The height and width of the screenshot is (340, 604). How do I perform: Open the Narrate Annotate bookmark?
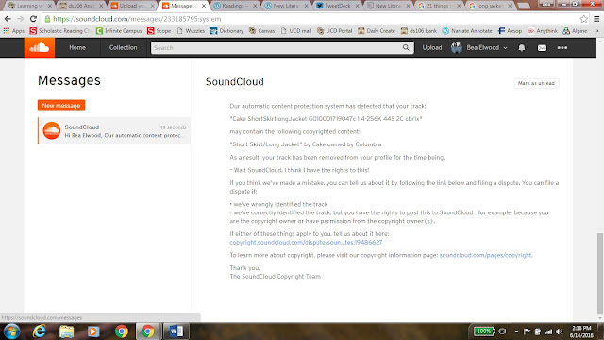tap(467, 31)
